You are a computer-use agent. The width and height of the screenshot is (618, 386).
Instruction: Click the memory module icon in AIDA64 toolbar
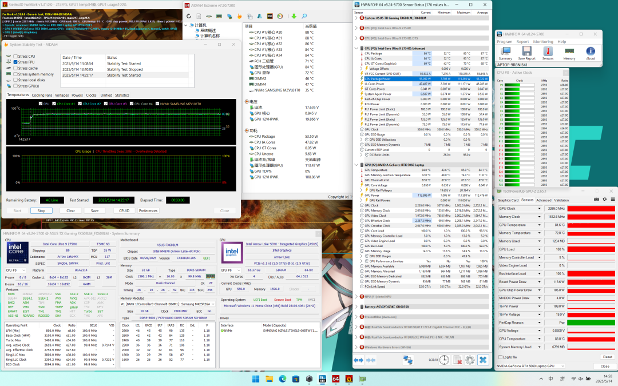click(219, 16)
